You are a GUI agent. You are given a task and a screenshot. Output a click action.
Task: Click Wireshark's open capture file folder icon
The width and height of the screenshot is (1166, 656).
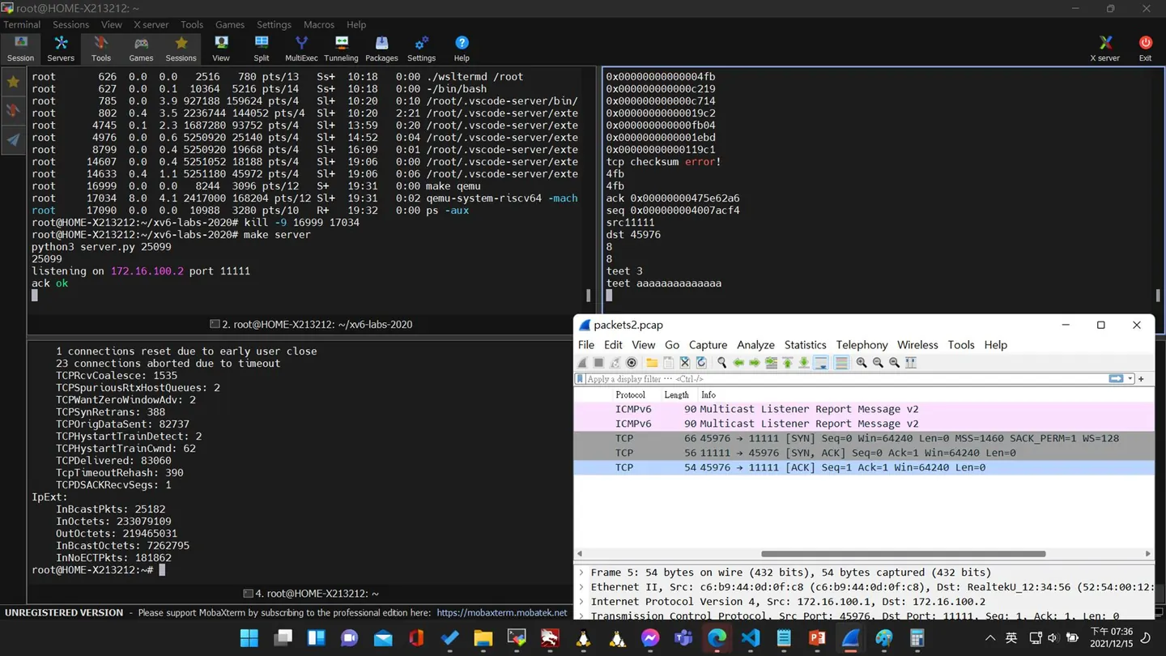point(652,363)
